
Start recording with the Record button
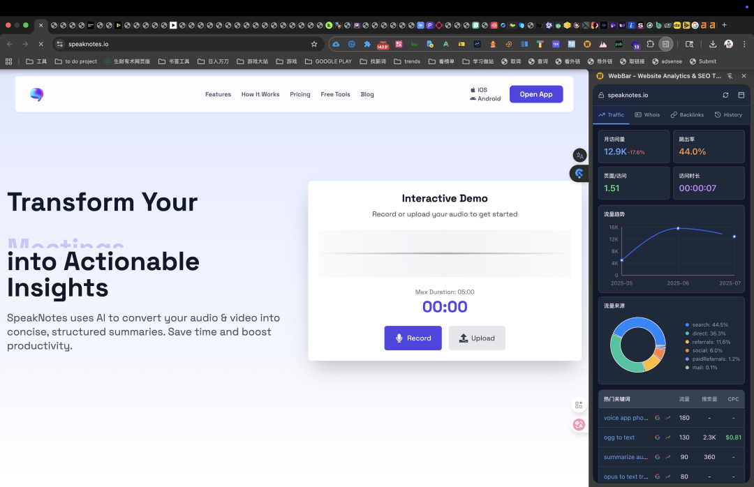[413, 338]
